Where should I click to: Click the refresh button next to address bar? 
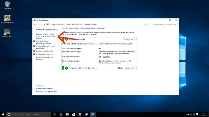148,24
